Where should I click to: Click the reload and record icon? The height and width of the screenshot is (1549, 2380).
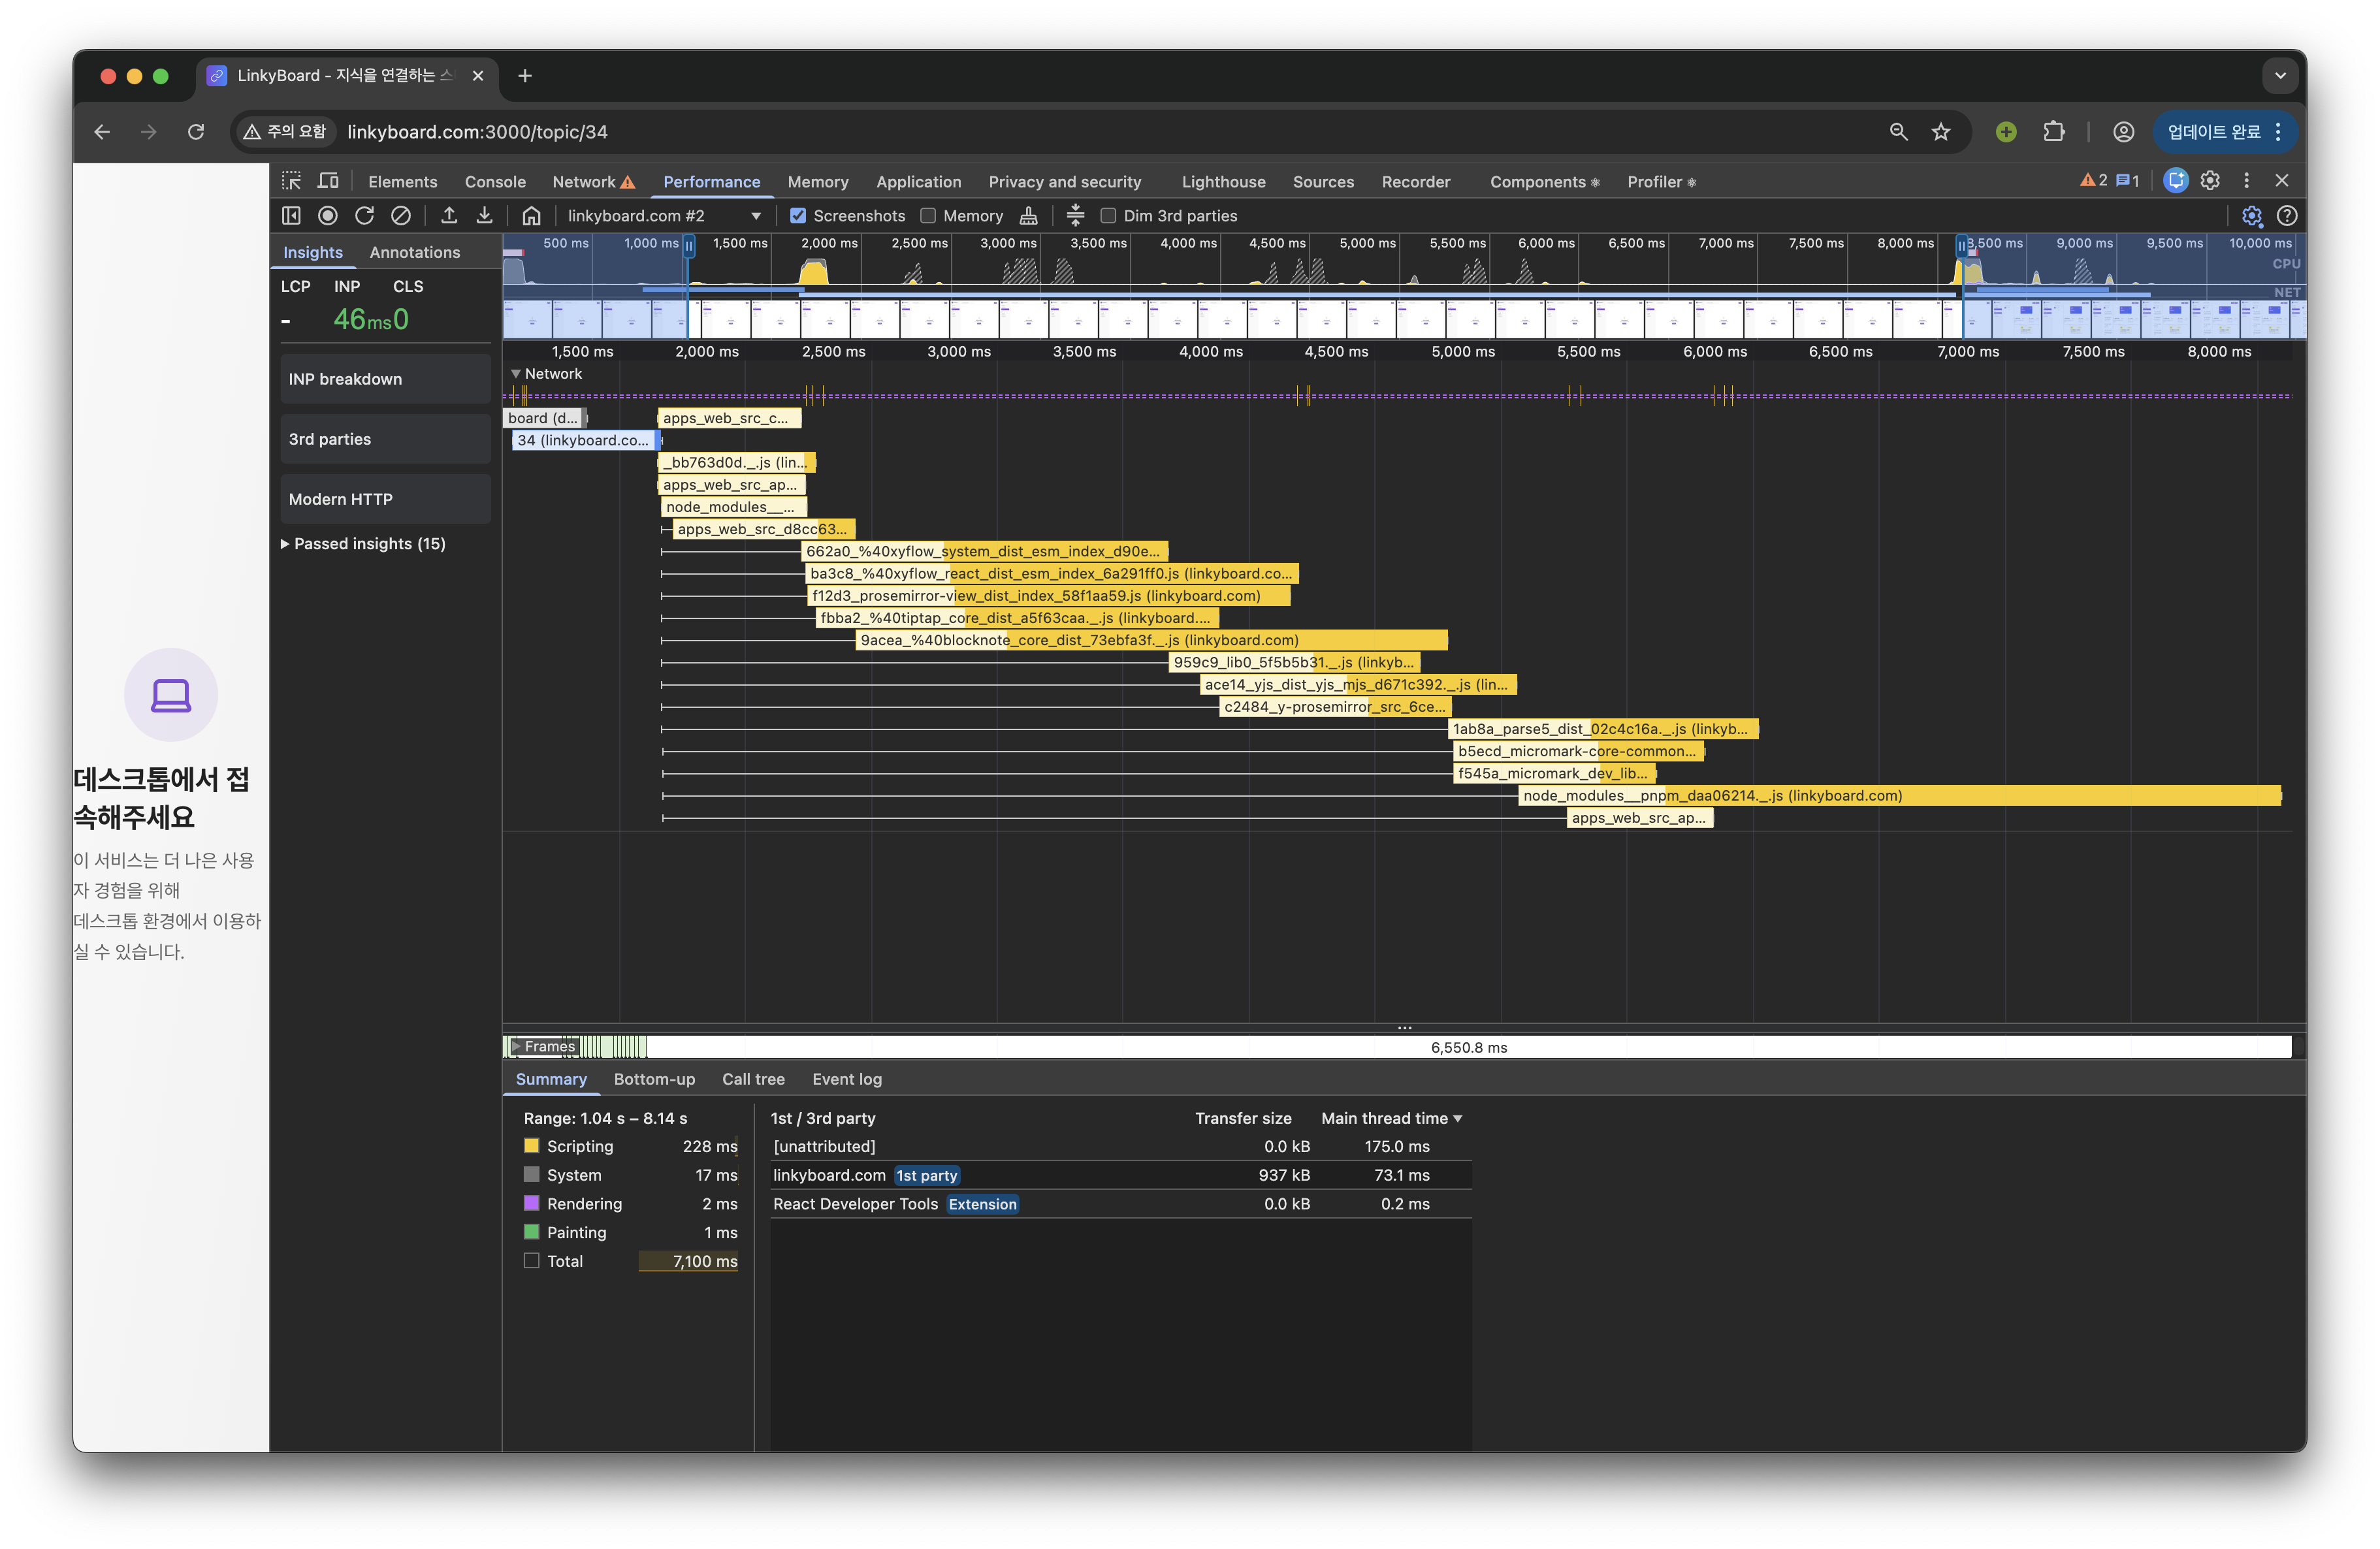pyautogui.click(x=364, y=216)
